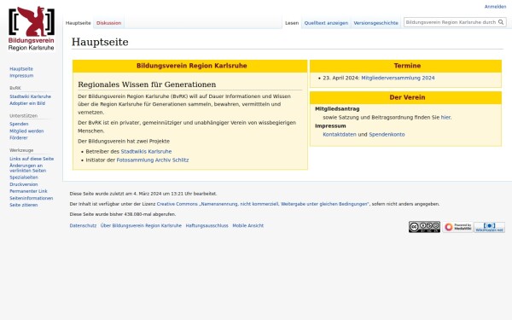This screenshot has height=320, width=512.
Task: Click the '438.080-mal abgerufen' footer text
Action: (150, 214)
